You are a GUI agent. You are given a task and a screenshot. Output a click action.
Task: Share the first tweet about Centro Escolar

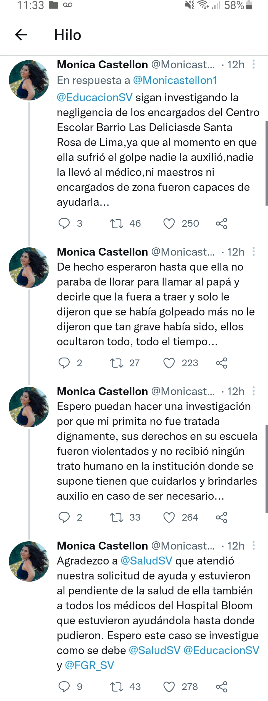point(222,223)
